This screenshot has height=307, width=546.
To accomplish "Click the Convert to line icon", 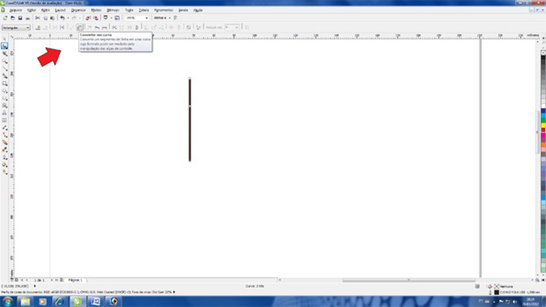I will (72, 28).
